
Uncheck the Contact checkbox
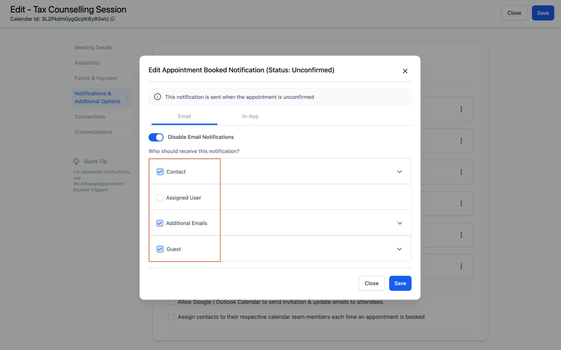pyautogui.click(x=160, y=172)
